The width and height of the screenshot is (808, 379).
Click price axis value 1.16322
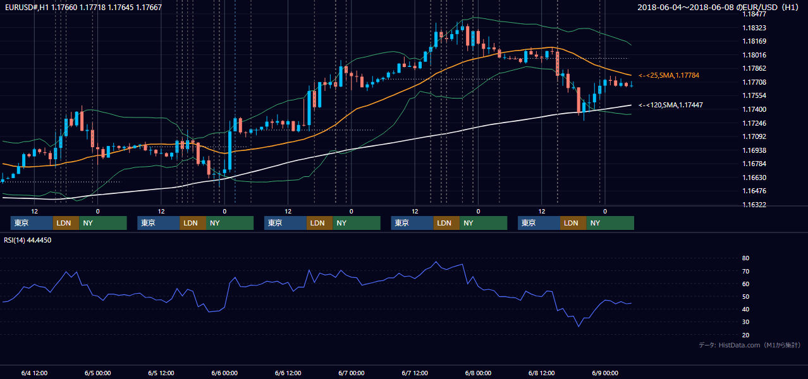pos(754,205)
